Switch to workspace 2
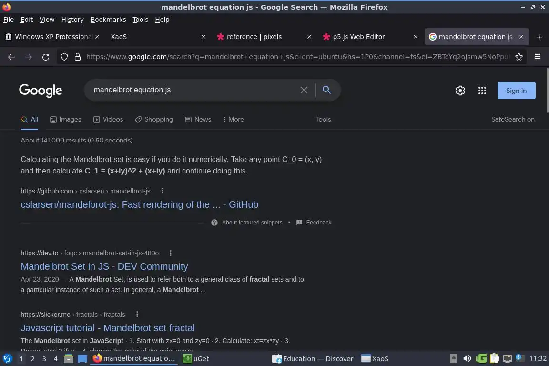The width and height of the screenshot is (549, 366). point(33,359)
